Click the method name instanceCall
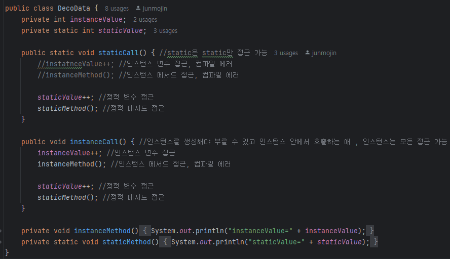The height and width of the screenshot is (259, 450). pyautogui.click(x=94, y=142)
